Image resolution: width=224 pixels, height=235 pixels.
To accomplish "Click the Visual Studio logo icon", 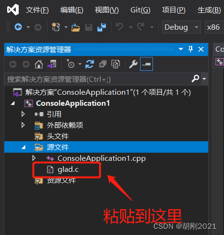I will click(x=13, y=10).
